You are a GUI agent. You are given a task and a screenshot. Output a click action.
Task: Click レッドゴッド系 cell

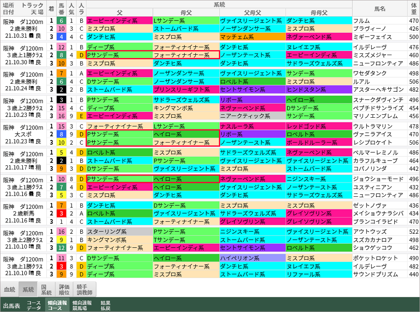click(x=319, y=127)
